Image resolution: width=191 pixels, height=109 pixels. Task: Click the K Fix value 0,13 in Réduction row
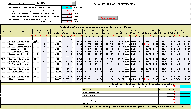point(39,54)
